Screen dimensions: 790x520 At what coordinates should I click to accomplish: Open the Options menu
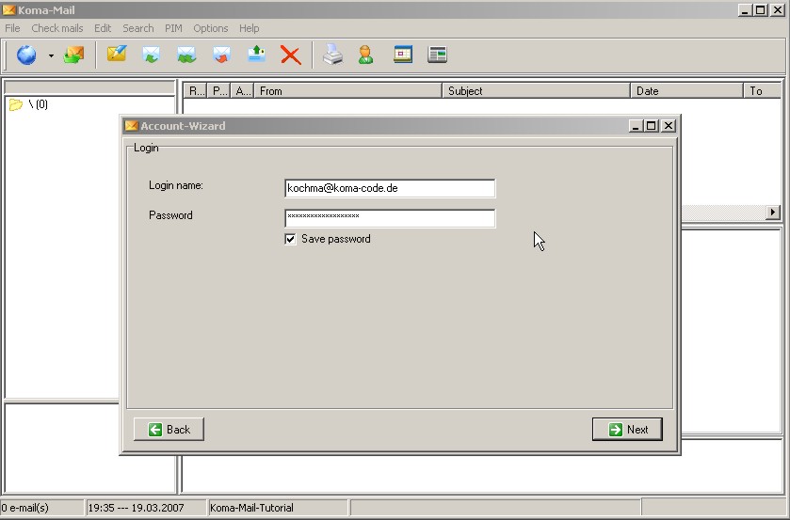pyautogui.click(x=211, y=28)
